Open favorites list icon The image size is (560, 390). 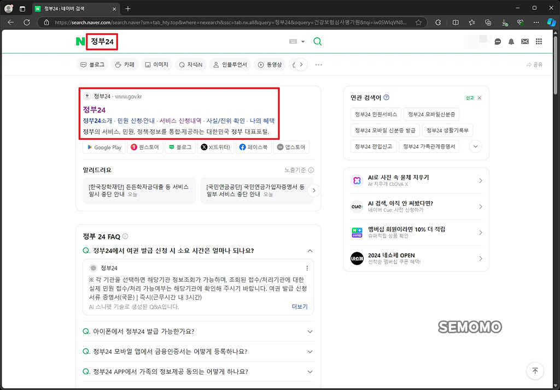click(472, 22)
